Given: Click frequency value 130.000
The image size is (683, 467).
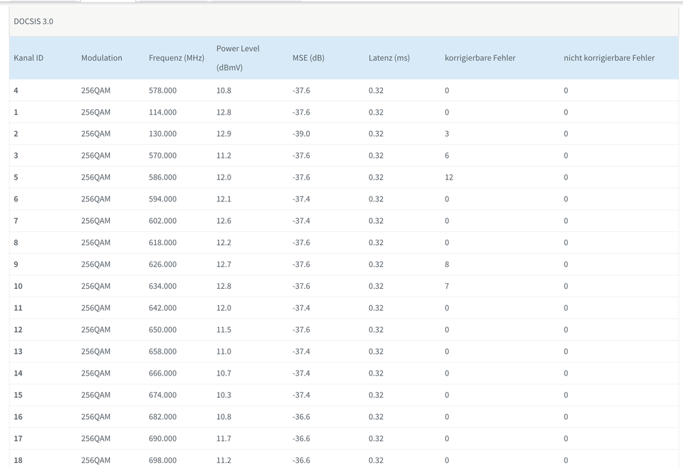Looking at the screenshot, I should (163, 134).
